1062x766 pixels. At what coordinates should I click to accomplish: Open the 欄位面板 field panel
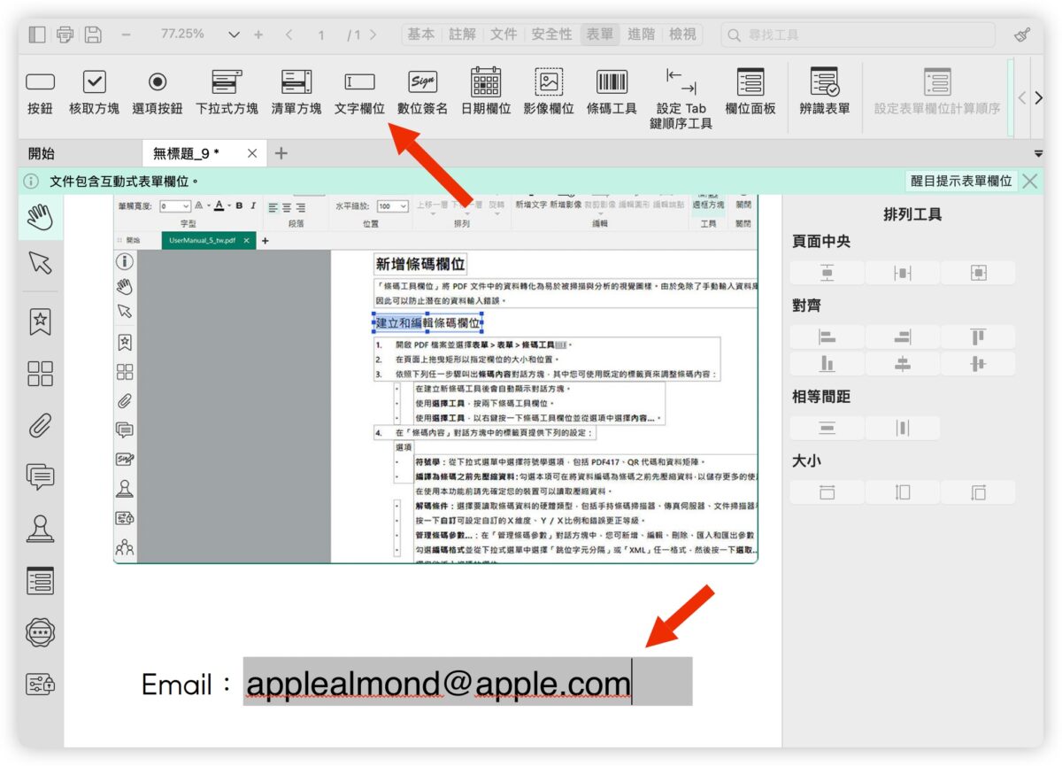tap(750, 93)
